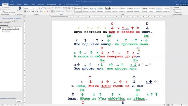Click the Replace command
This screenshot has width=188, height=106.
pyautogui.click(x=177, y=10)
